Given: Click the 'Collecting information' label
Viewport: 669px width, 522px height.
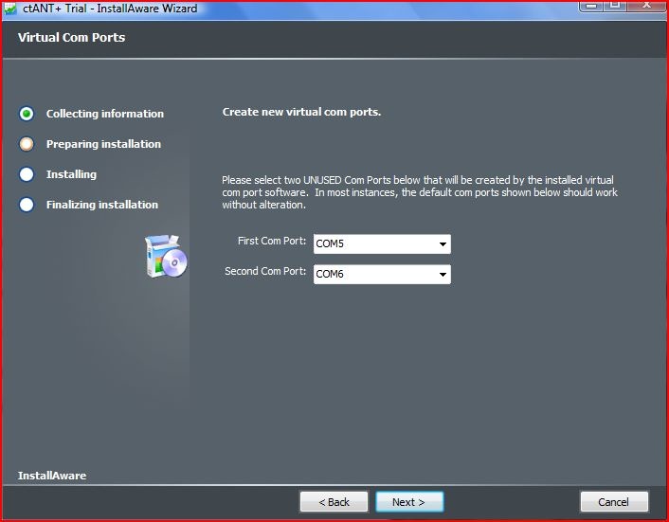Looking at the screenshot, I should 105,114.
